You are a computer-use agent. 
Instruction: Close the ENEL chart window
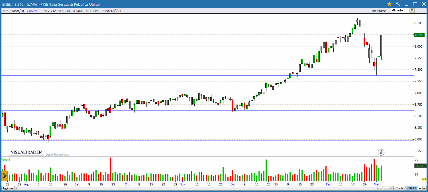[x=423, y=4]
